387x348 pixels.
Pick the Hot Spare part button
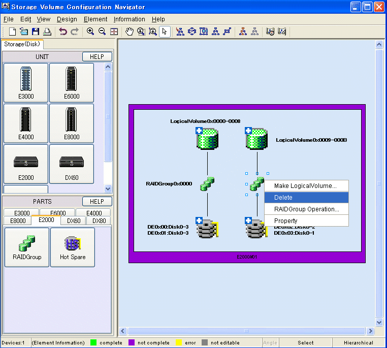(73, 247)
